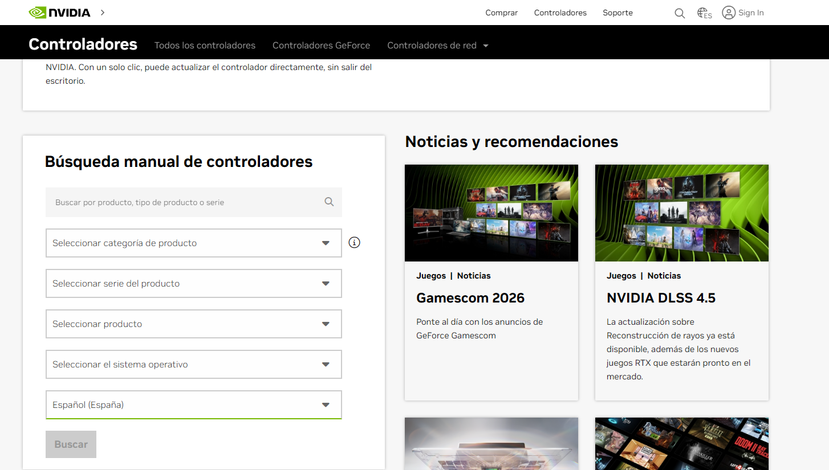Open the Comprar menu
Image resolution: width=829 pixels, height=470 pixels.
502,13
